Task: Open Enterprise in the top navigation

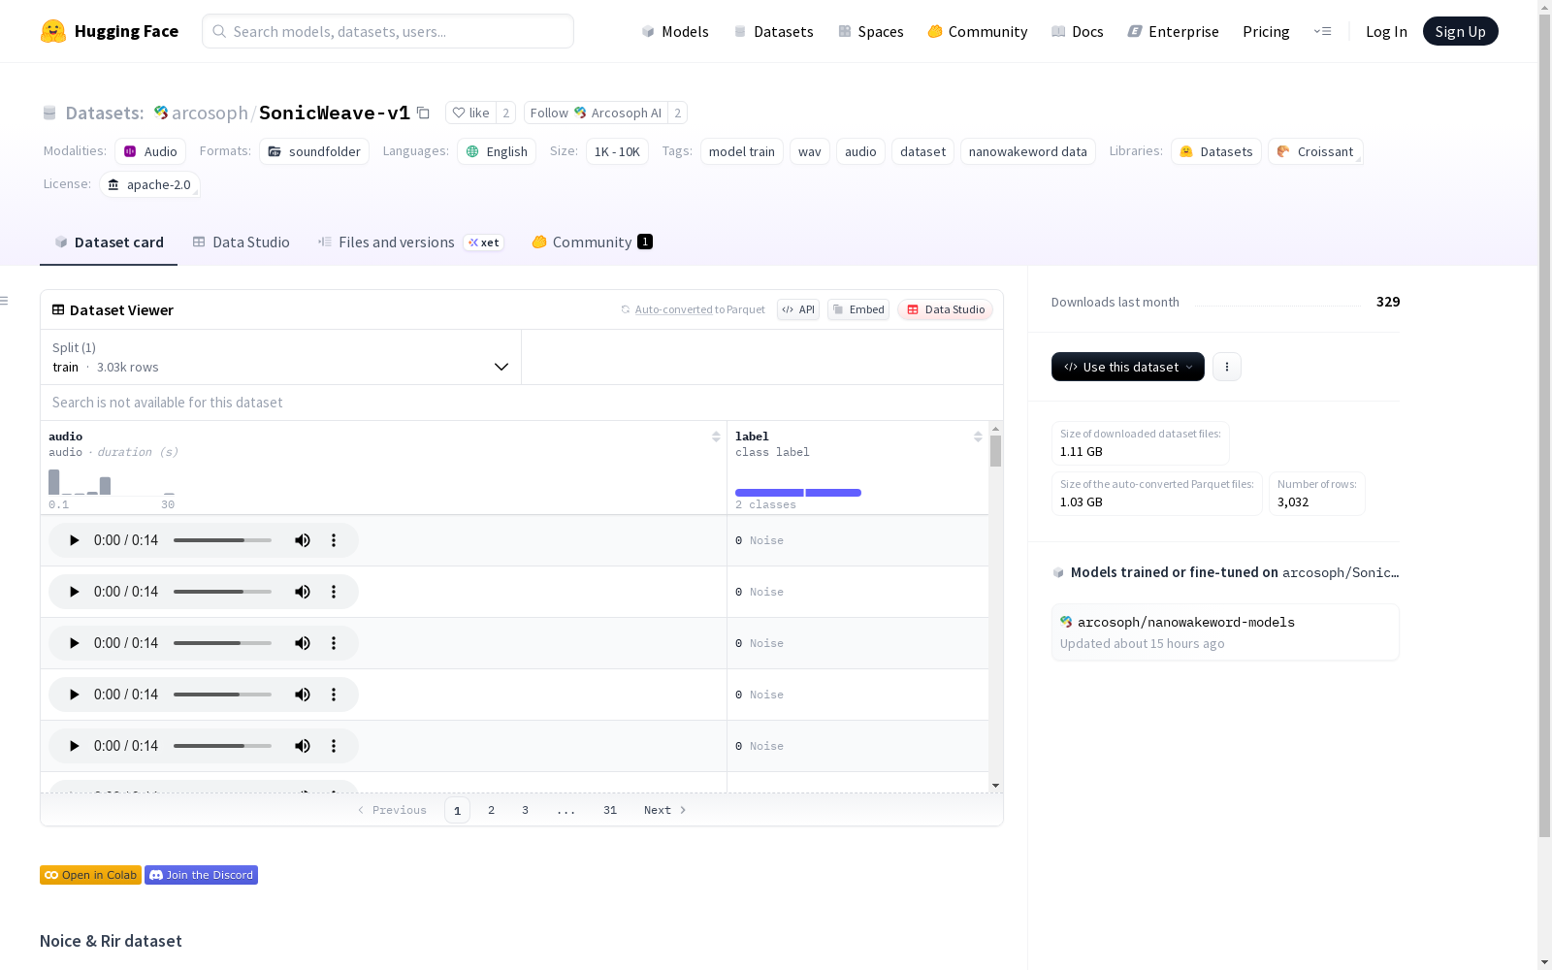Action: pyautogui.click(x=1173, y=31)
